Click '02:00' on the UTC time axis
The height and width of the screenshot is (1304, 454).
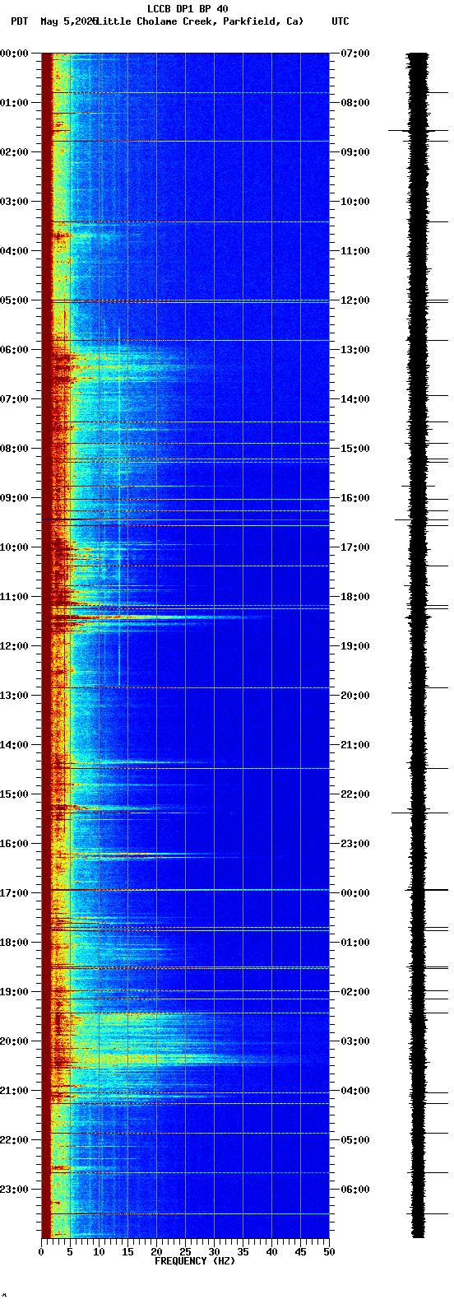point(355,992)
